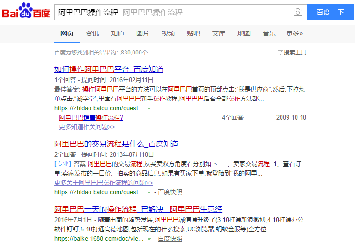Focus the search input field

(173, 13)
